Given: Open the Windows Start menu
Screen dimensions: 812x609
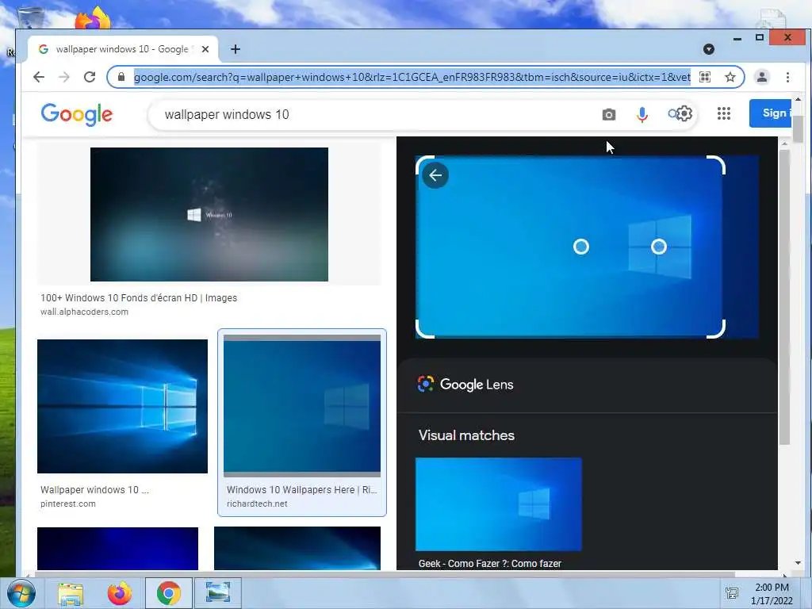Looking at the screenshot, I should [x=21, y=593].
